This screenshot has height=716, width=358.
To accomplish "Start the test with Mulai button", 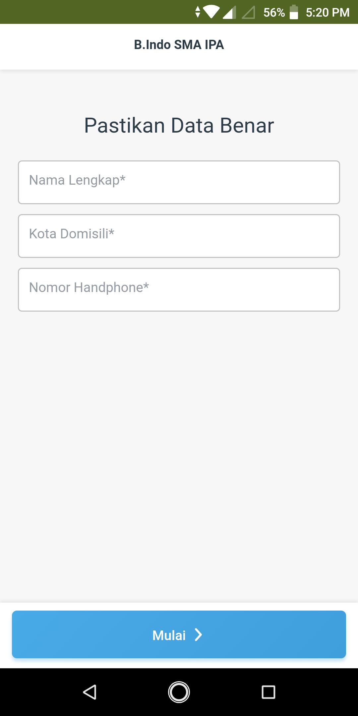I will (179, 634).
